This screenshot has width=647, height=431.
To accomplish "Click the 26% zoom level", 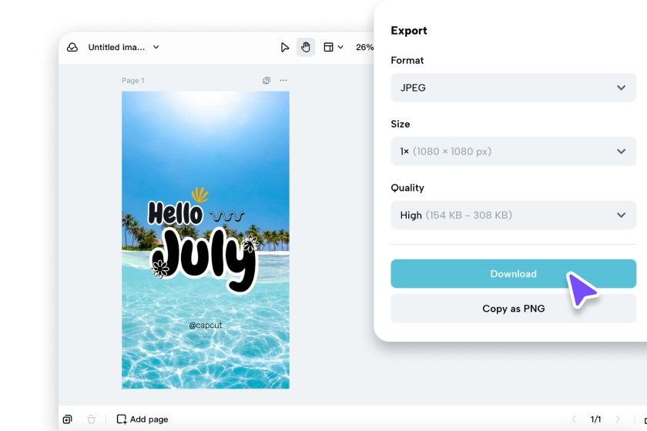I will [x=365, y=48].
